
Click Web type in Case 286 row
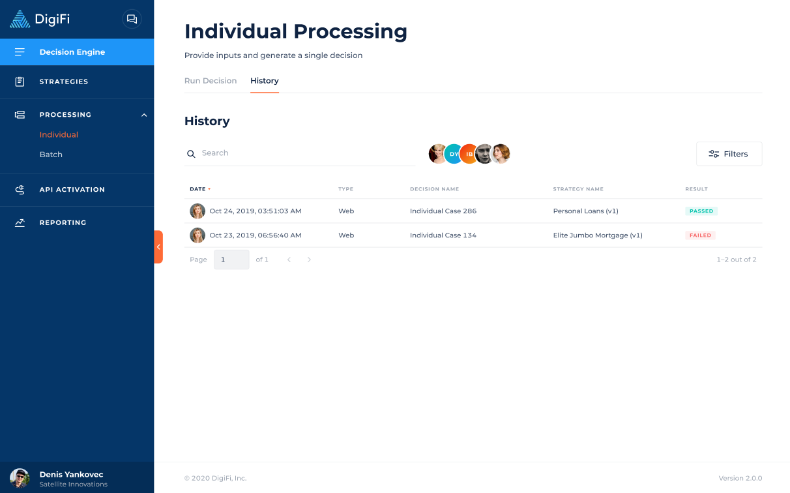tap(346, 211)
